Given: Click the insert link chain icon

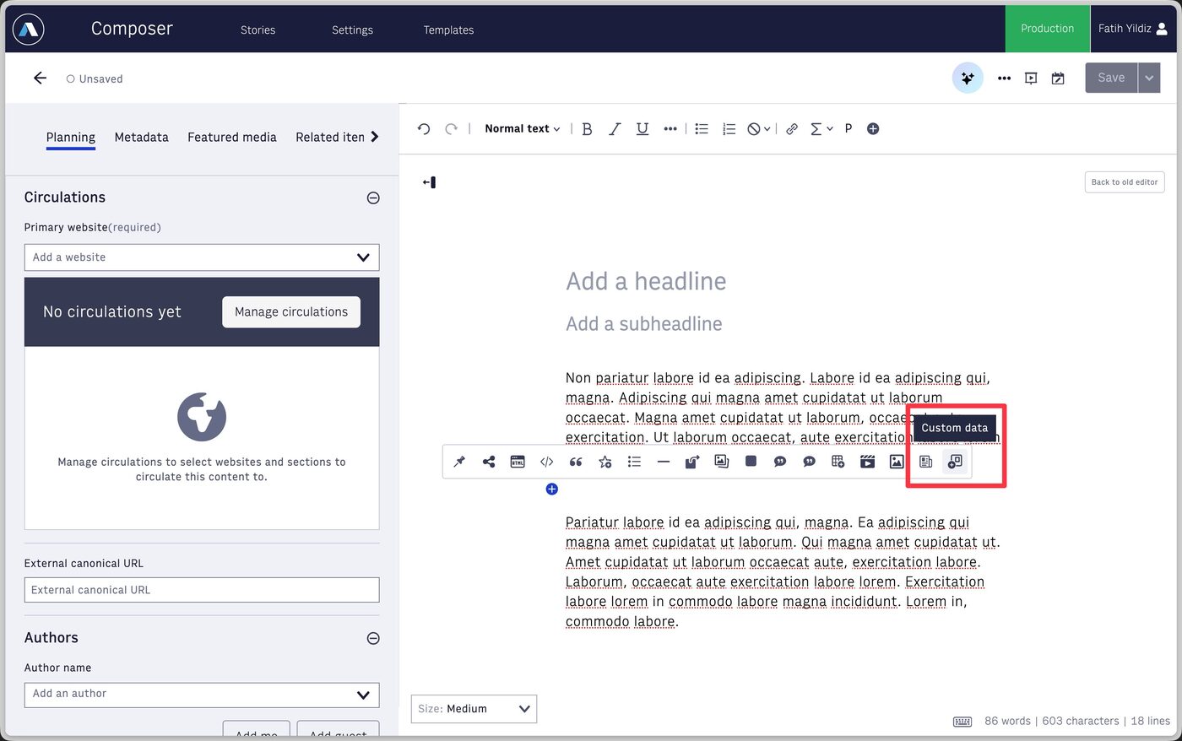Looking at the screenshot, I should coord(792,129).
